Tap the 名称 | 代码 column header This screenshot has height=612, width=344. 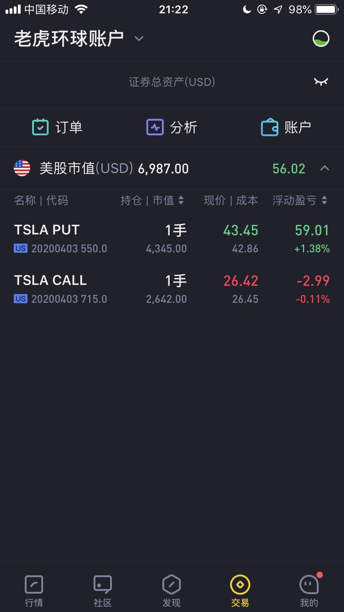[x=41, y=200]
